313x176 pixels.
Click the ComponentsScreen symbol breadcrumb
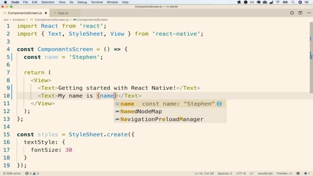[92, 20]
